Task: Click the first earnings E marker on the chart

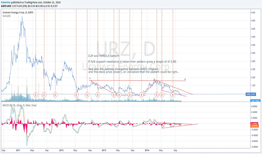Action: (x=36, y=95)
